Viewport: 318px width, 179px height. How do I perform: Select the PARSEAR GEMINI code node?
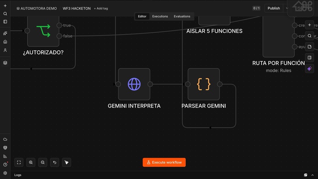point(204,84)
